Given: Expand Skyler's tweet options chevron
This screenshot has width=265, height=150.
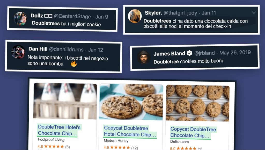Looking at the screenshot, I should click(254, 13).
